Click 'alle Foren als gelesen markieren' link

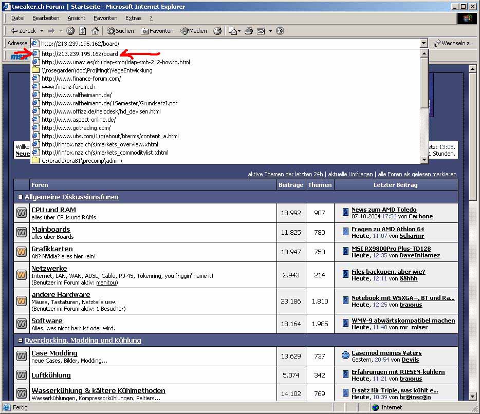click(x=417, y=174)
